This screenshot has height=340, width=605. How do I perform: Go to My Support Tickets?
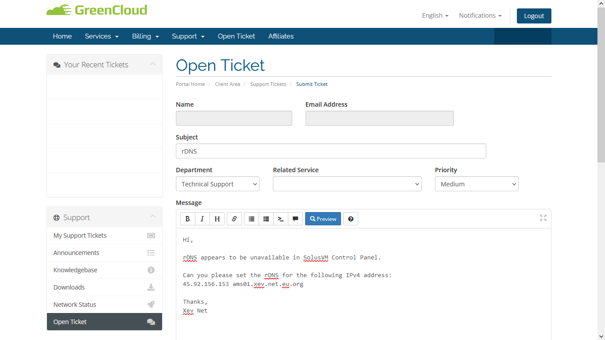tap(80, 236)
